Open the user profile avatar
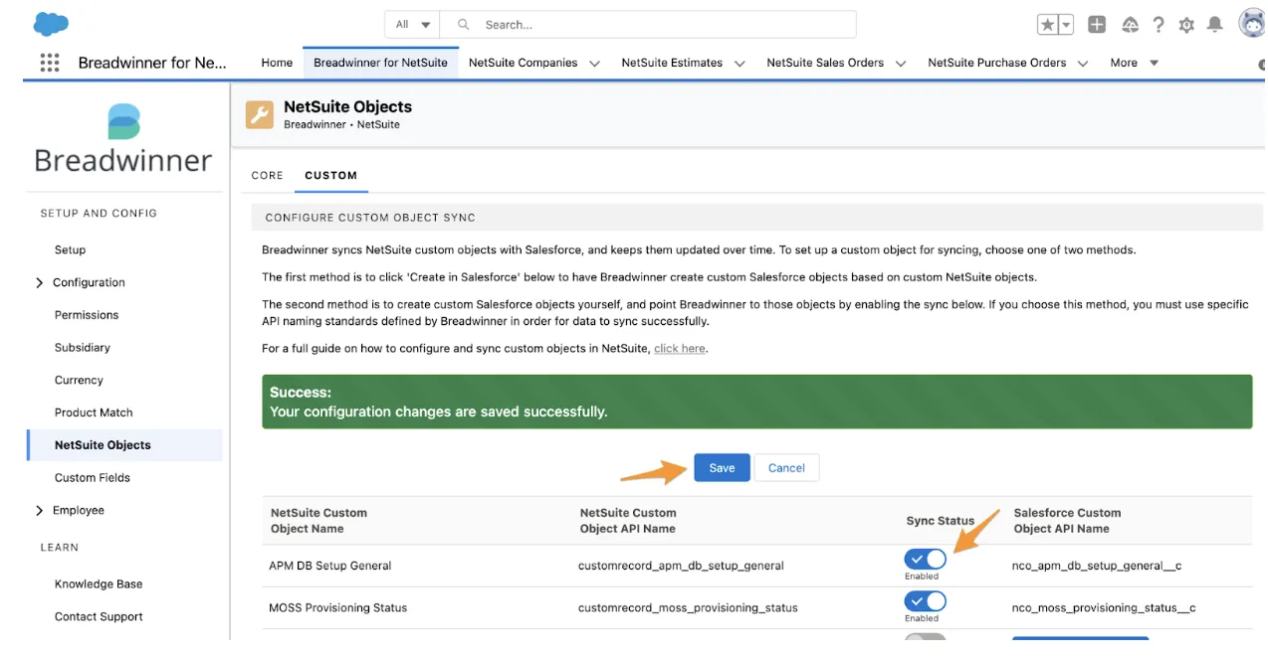This screenshot has height=660, width=1268. (1252, 24)
